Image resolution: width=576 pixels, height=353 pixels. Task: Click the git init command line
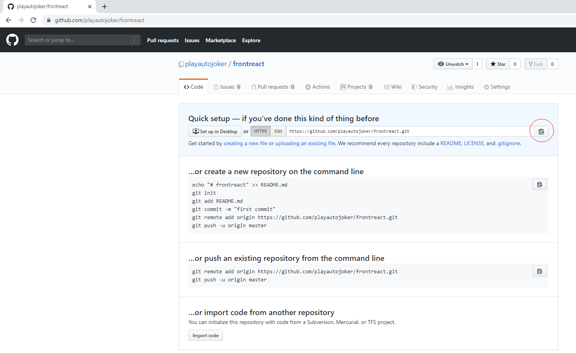(x=204, y=193)
